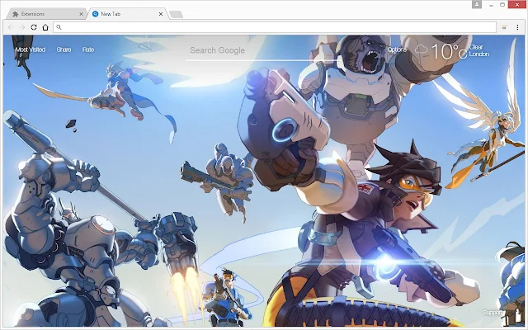Switch to the Extensions tab

[x=48, y=14]
